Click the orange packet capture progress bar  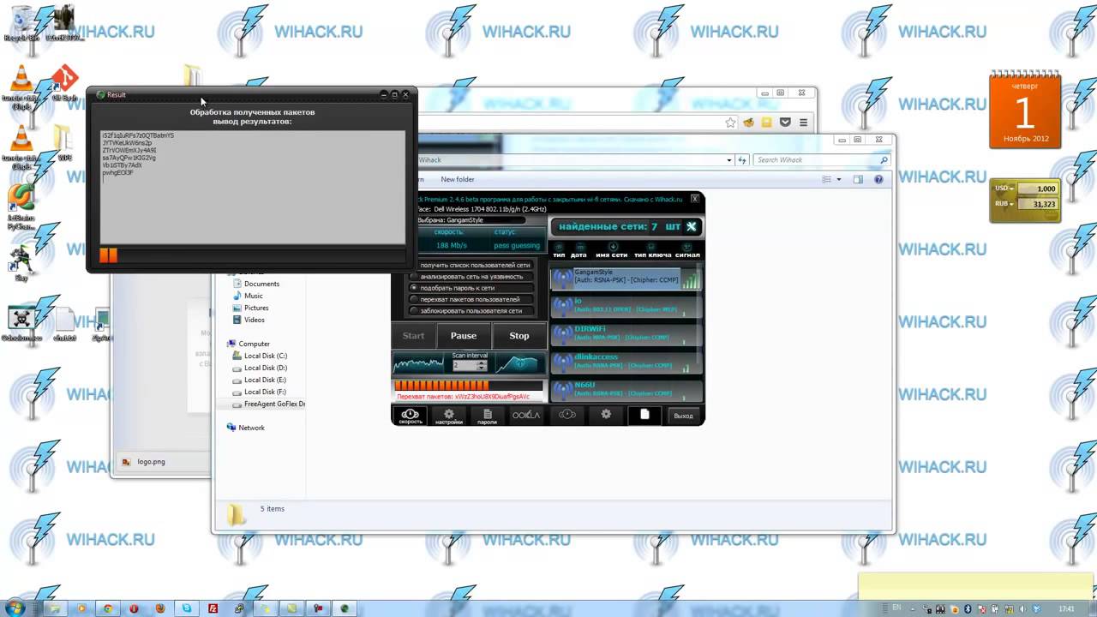468,386
